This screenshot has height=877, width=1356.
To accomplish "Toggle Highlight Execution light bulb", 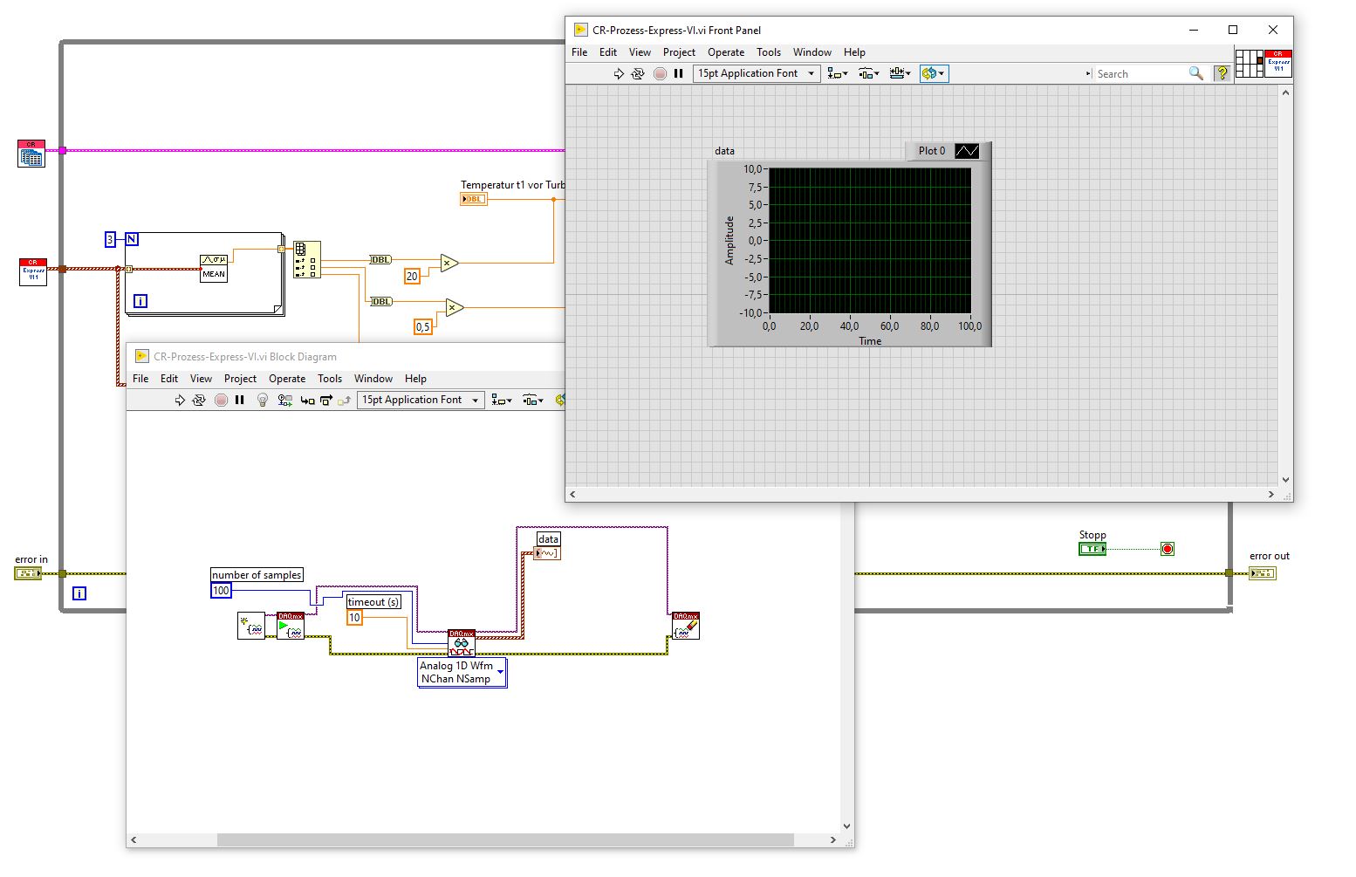I will tap(262, 401).
